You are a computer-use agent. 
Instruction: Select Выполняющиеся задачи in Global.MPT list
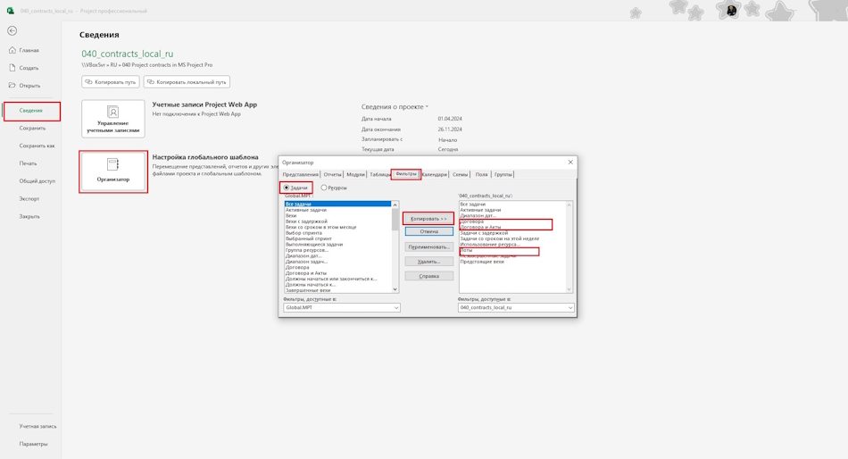(314, 244)
